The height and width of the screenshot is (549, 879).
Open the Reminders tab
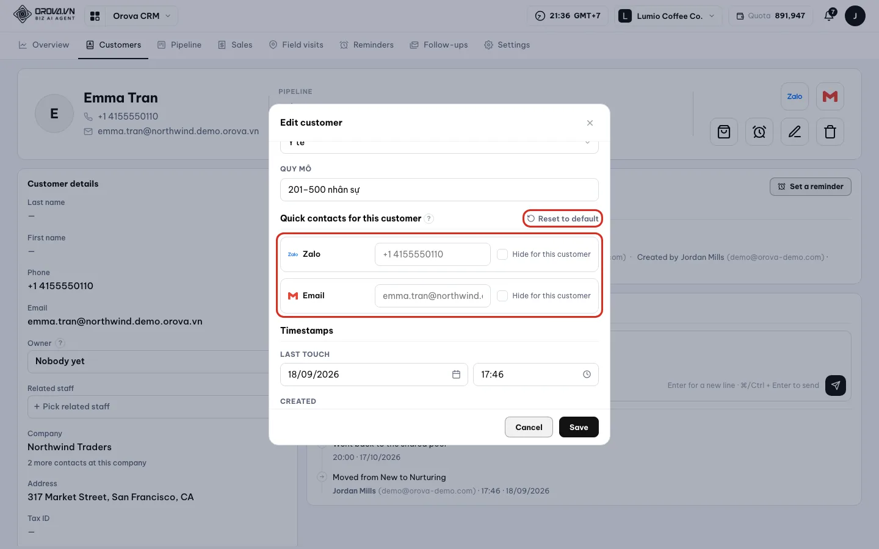(367, 45)
